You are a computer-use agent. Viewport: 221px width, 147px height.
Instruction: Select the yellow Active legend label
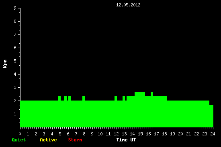(48, 140)
